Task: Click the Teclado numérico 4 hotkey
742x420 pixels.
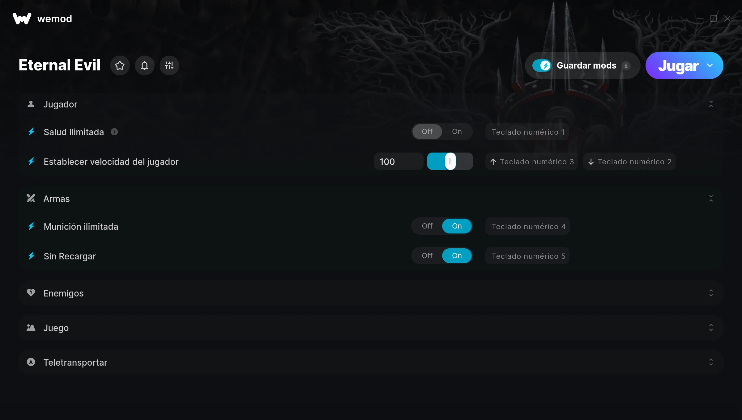Action: pyautogui.click(x=528, y=226)
